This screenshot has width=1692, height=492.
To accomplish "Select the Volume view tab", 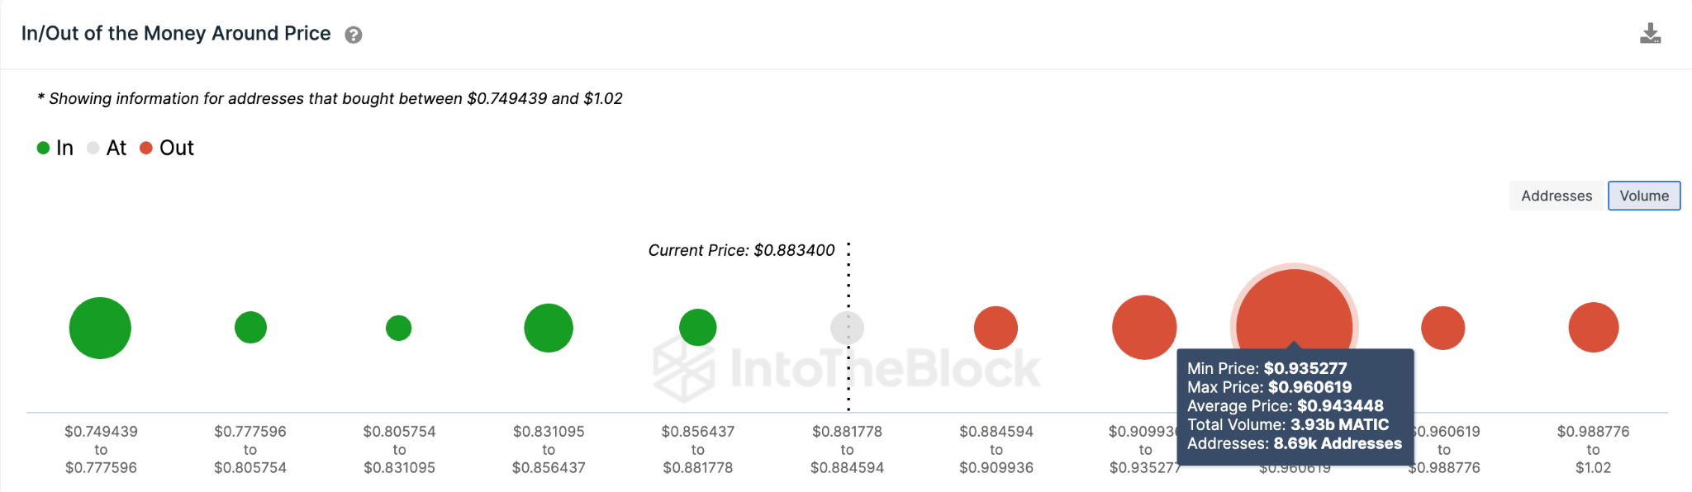I will coord(1643,196).
